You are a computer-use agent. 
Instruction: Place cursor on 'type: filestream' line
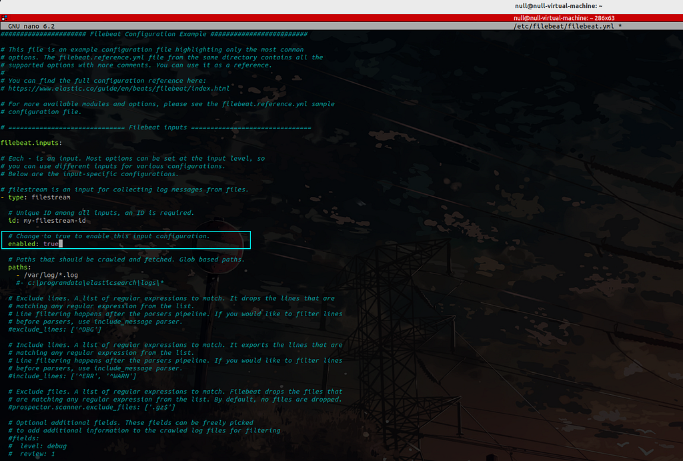pyautogui.click(x=35, y=197)
